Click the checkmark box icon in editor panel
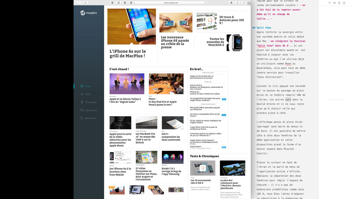Screen dimensions: 355x199 (344, 3)
